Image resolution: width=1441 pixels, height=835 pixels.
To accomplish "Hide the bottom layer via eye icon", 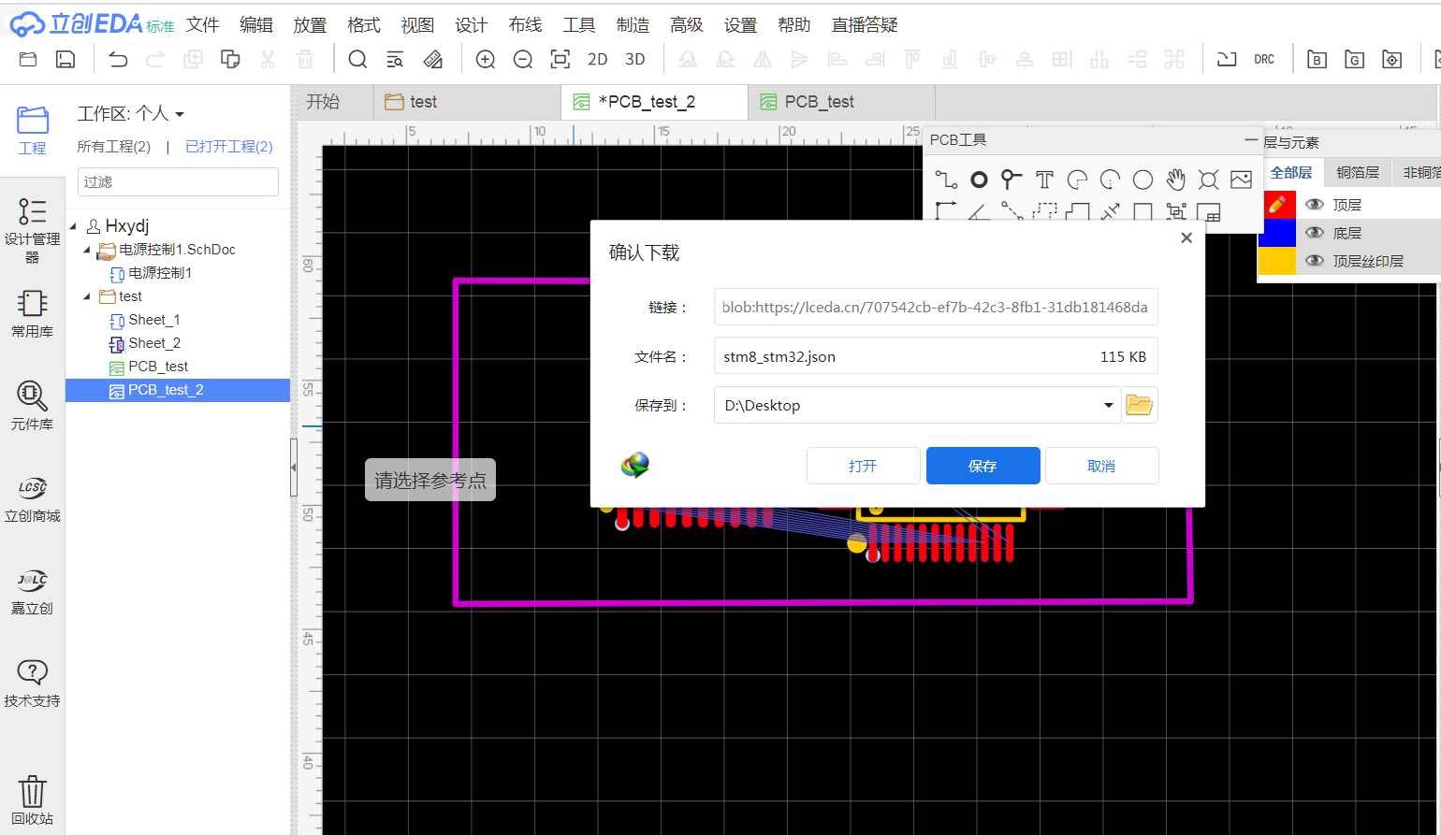I will pyautogui.click(x=1315, y=233).
